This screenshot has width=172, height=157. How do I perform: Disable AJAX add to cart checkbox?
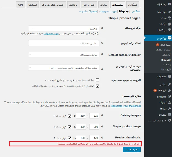click(x=97, y=86)
